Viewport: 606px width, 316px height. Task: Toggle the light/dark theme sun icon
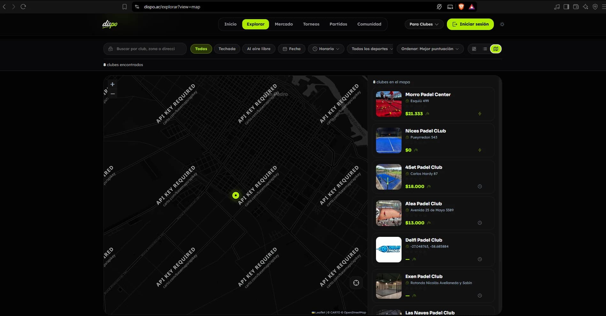pyautogui.click(x=502, y=24)
